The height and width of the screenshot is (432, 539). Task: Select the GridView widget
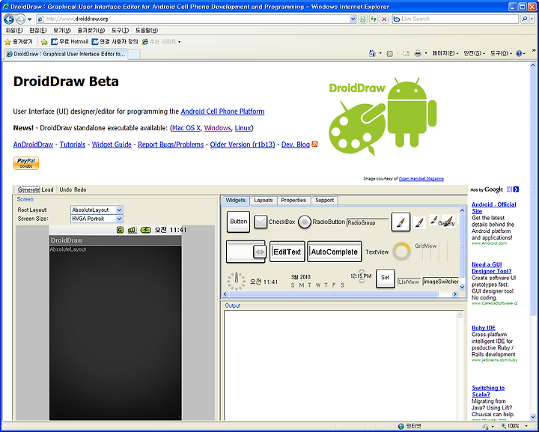pos(431,252)
